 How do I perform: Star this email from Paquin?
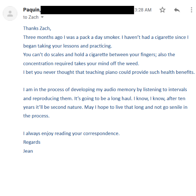point(162,10)
